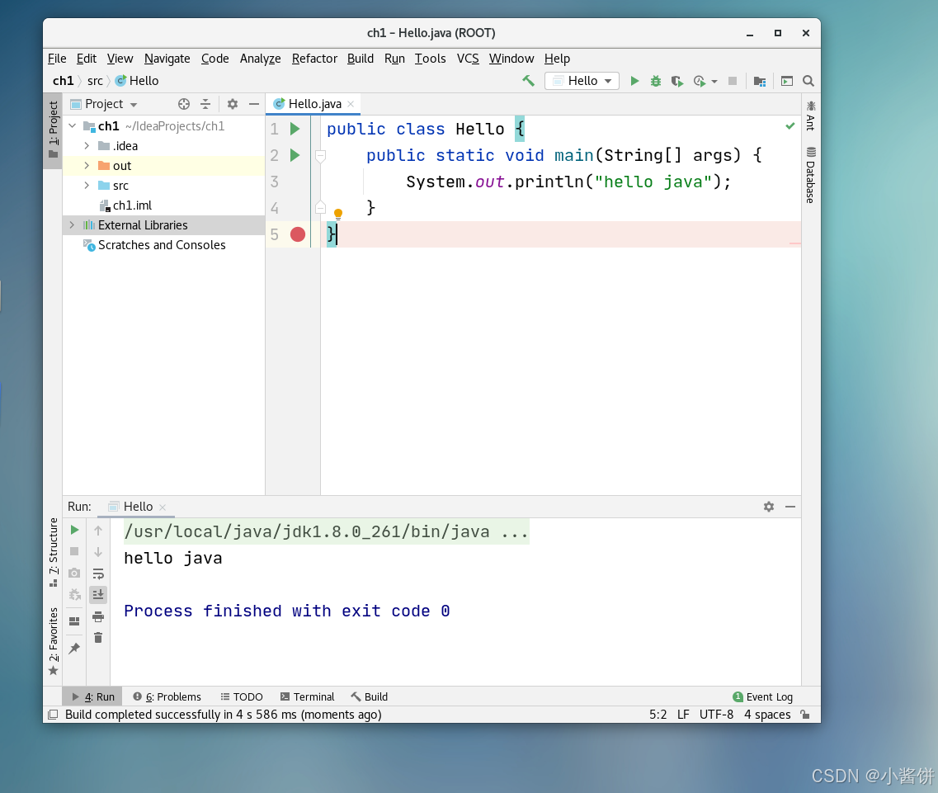Open Project Structure icon
The width and height of the screenshot is (938, 793).
click(x=760, y=81)
